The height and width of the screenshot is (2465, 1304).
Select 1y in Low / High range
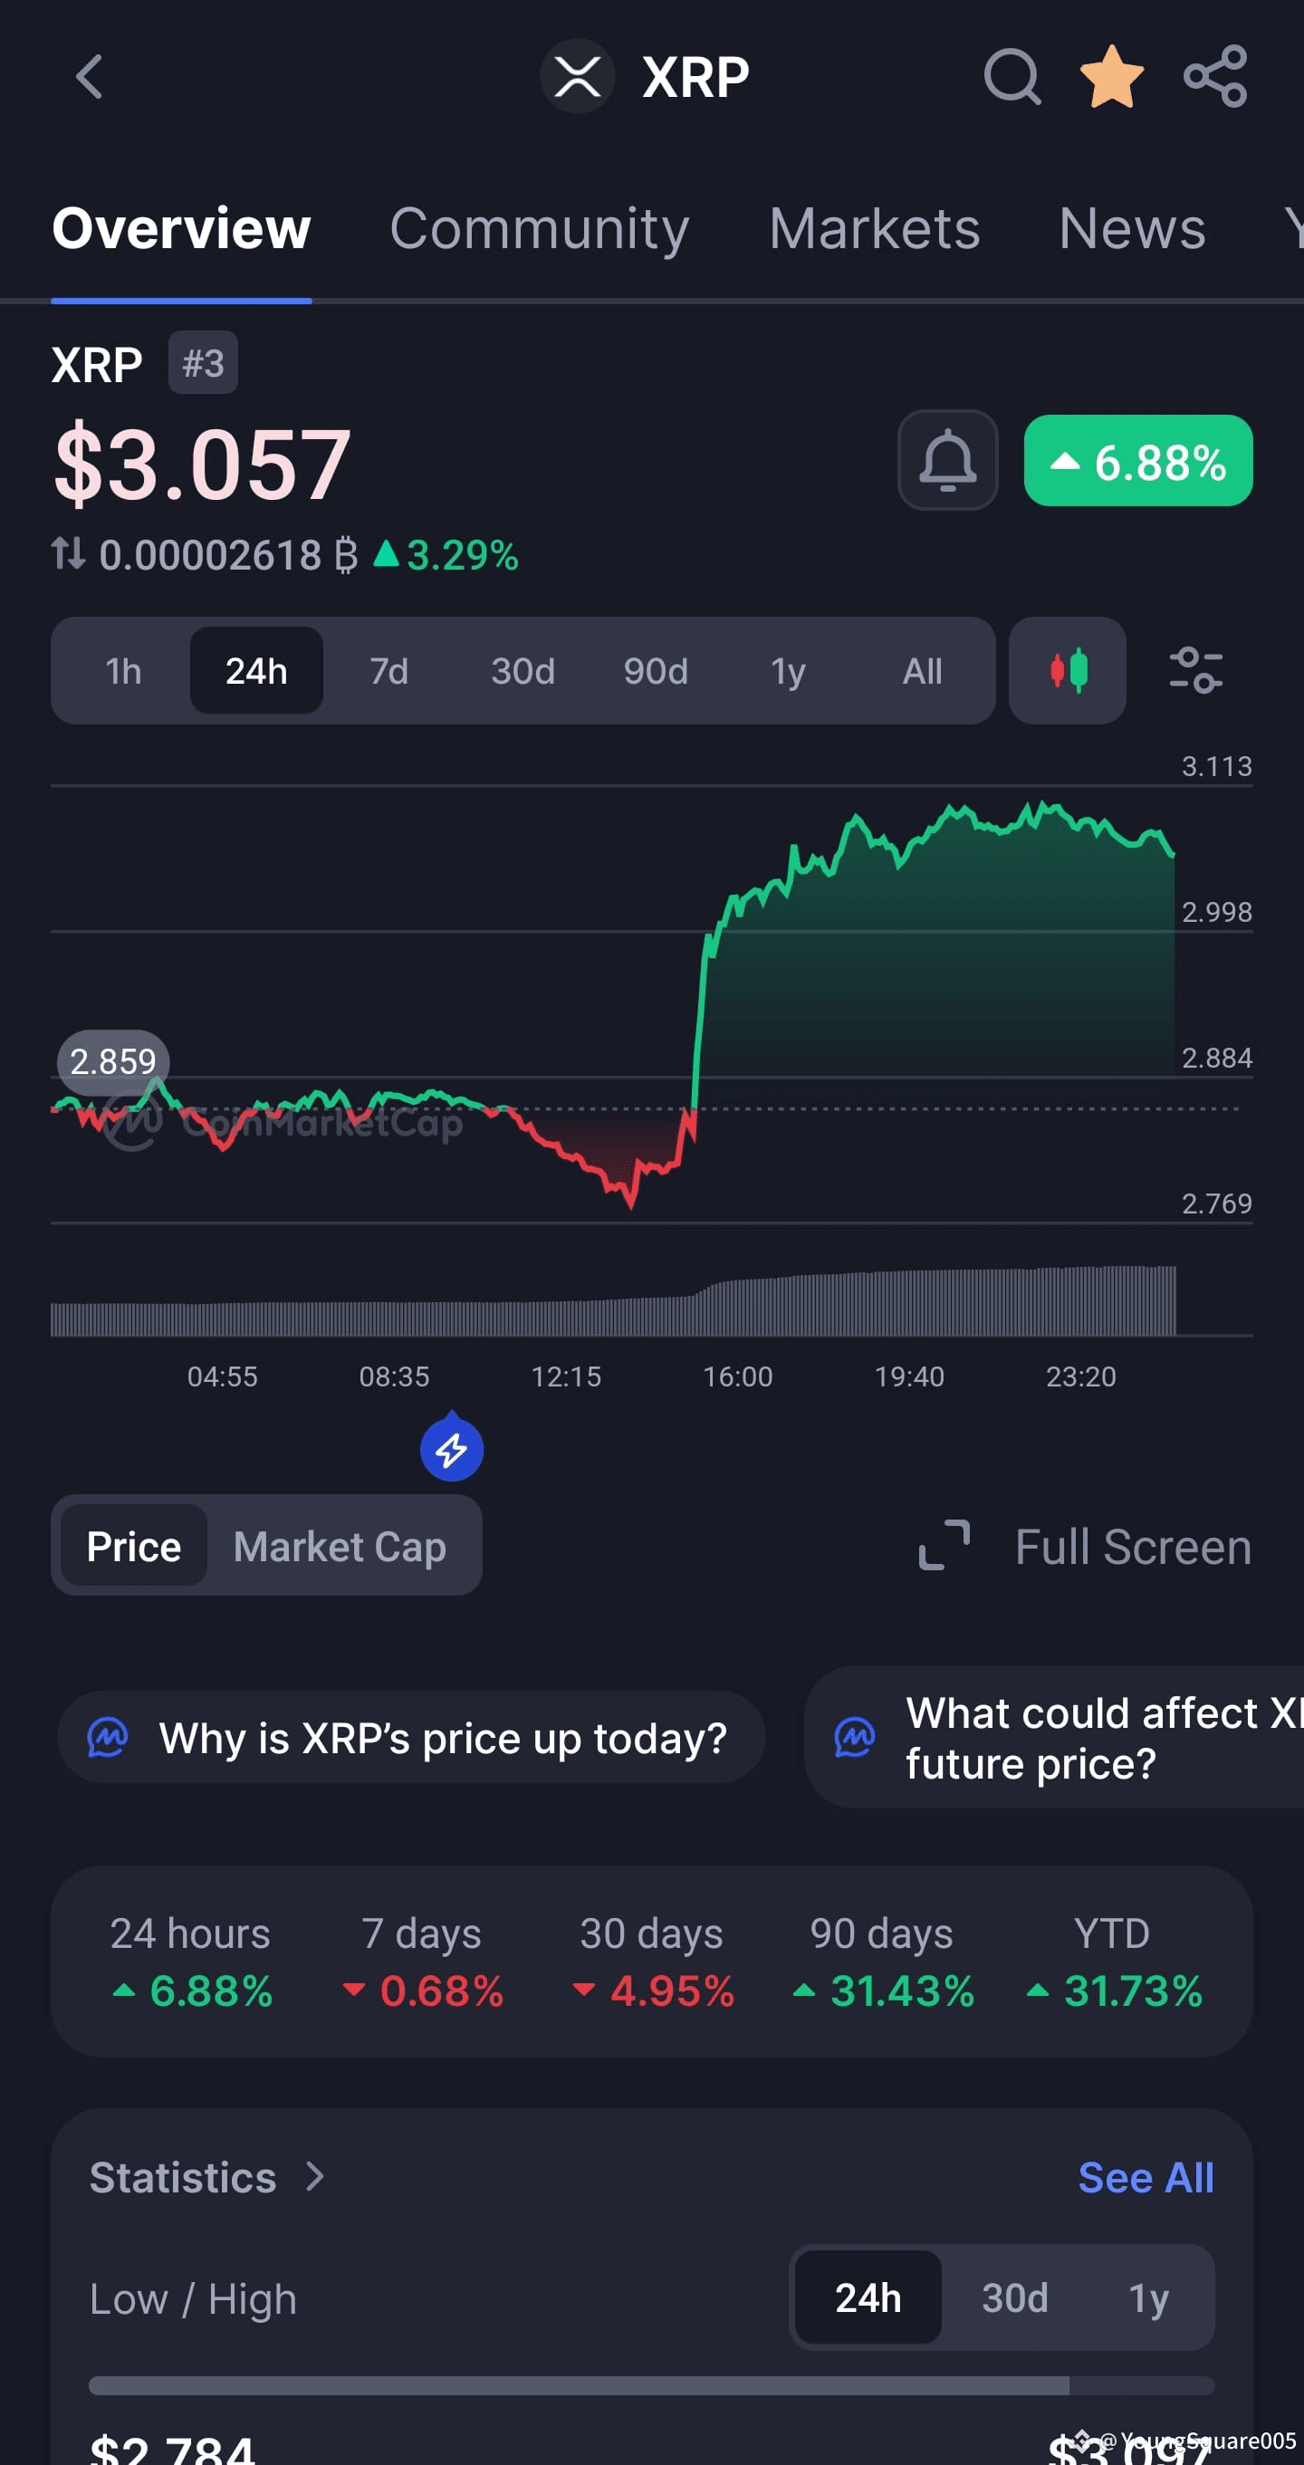(x=1148, y=2297)
